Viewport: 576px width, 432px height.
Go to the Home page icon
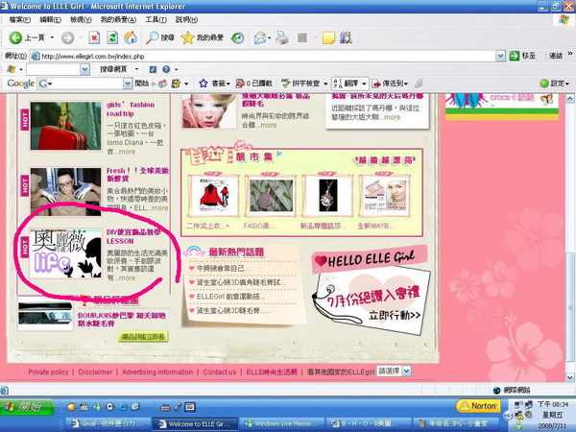pyautogui.click(x=130, y=37)
